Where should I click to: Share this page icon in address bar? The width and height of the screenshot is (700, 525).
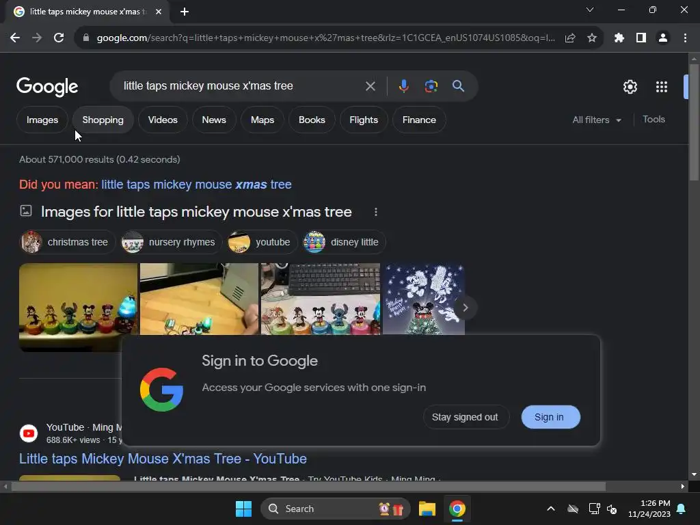point(570,38)
